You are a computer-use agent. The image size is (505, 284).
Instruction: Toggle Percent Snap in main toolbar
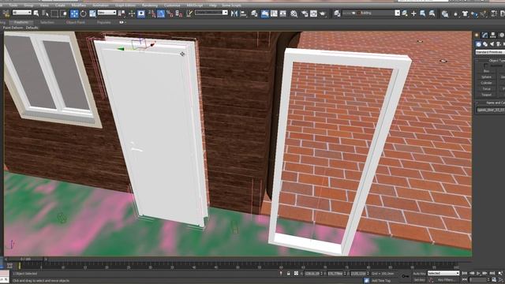pos(170,13)
